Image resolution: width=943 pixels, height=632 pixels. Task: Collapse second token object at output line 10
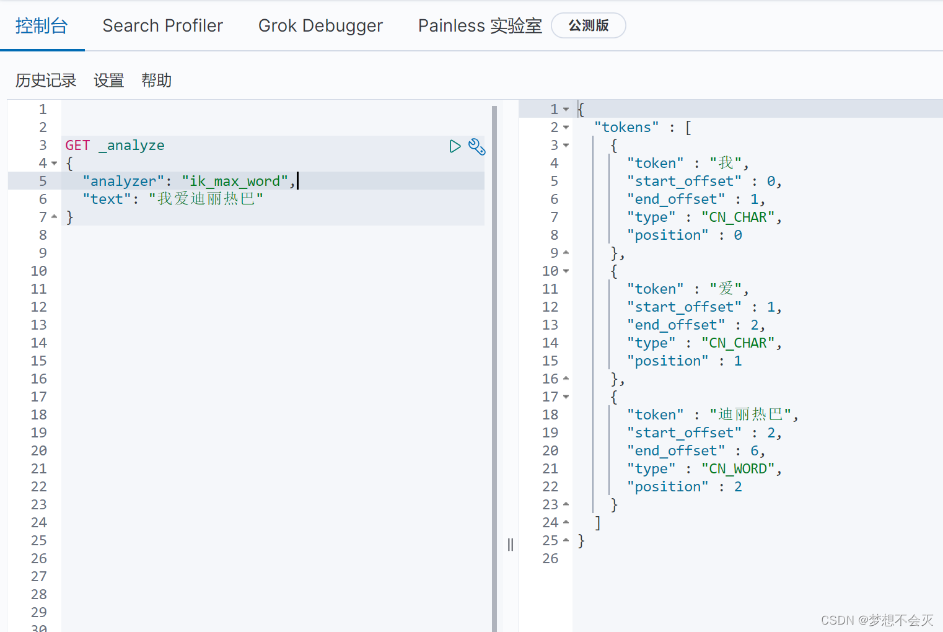click(x=566, y=271)
